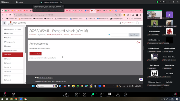This screenshot has height=101, width=180.
Task: Click the encryption shield icon
Action: click(x=157, y=2)
